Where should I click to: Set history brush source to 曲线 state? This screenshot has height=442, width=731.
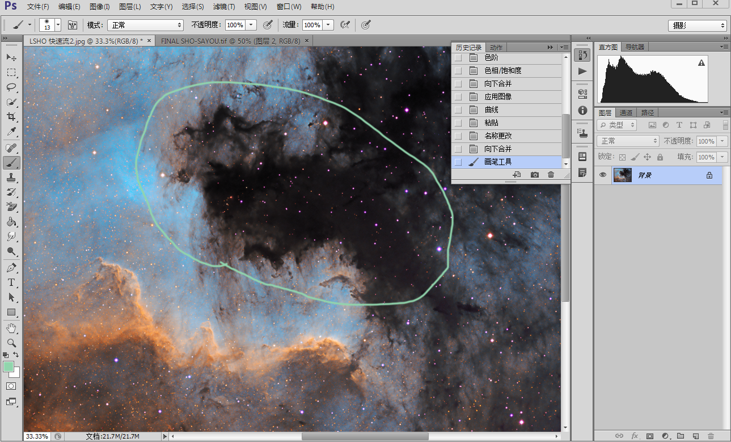[x=458, y=110]
